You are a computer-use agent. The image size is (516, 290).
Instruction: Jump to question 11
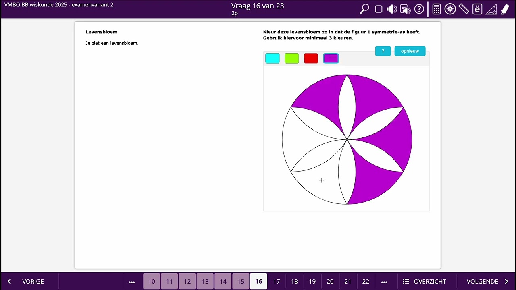pos(169,282)
